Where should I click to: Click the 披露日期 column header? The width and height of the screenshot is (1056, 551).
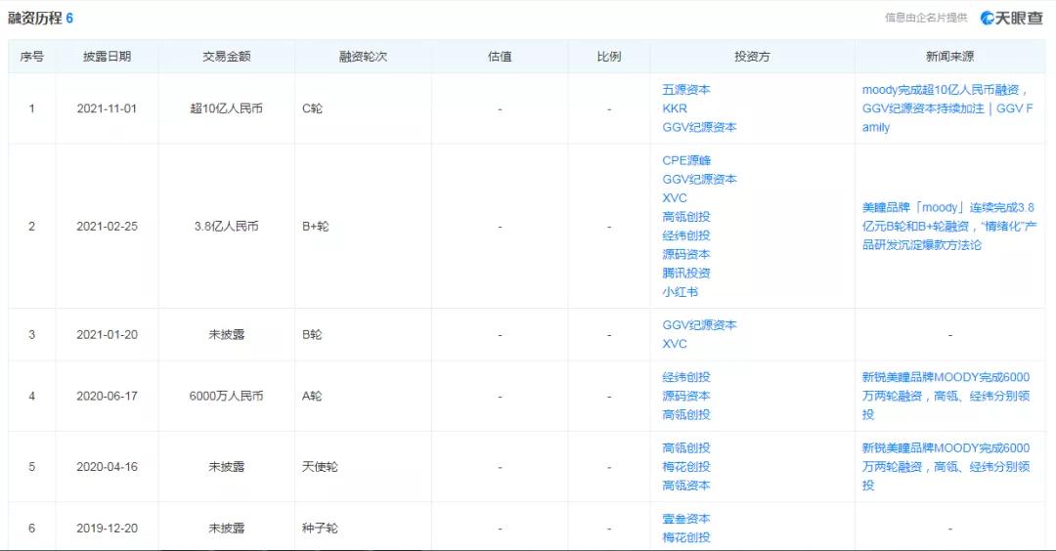click(x=107, y=57)
